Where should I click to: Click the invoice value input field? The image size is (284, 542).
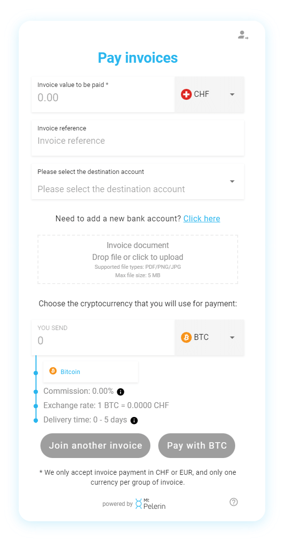click(99, 97)
